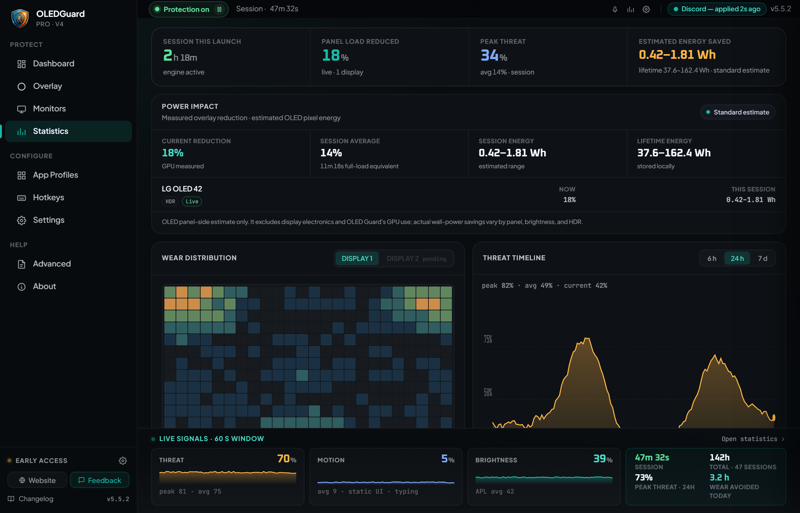
Task: Pause protection with the pause toggle
Action: point(219,9)
